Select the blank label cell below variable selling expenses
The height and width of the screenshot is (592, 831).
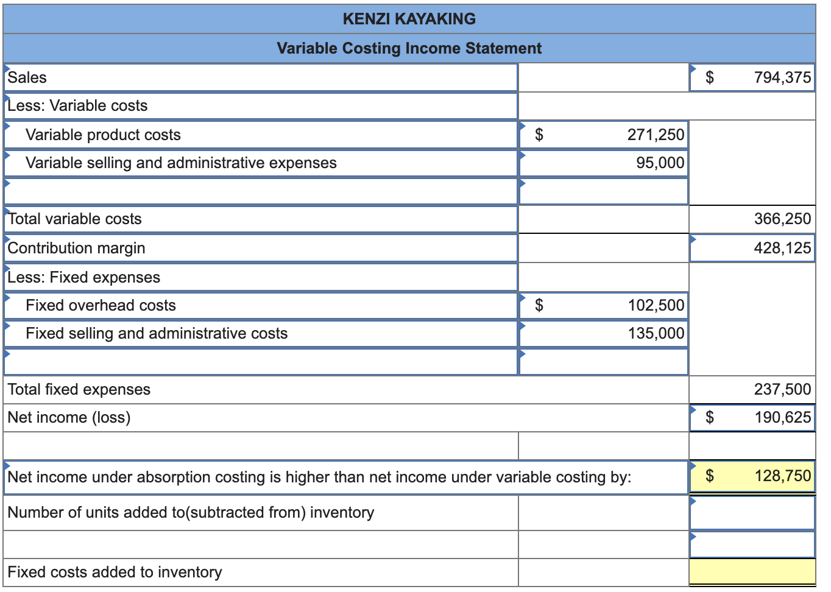click(261, 191)
